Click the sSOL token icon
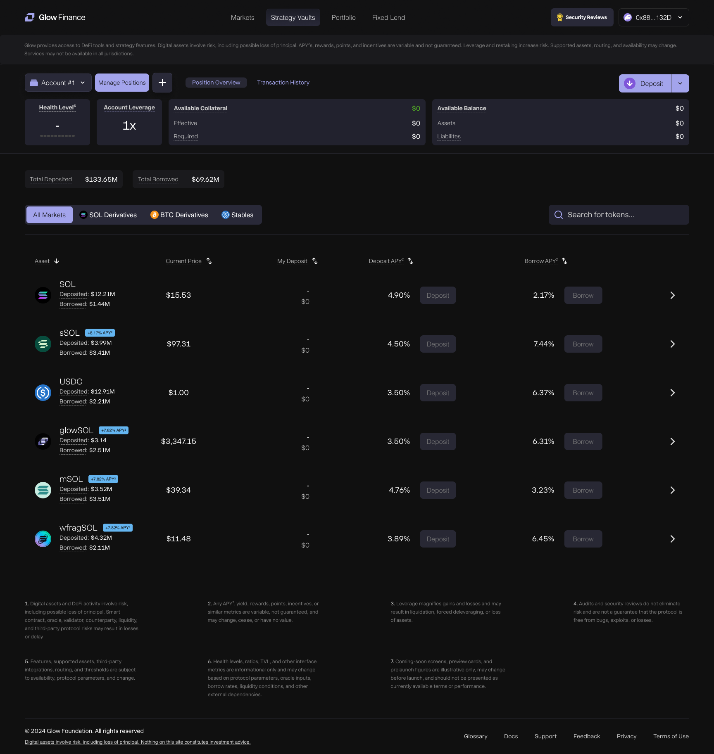The image size is (714, 754). click(x=43, y=344)
